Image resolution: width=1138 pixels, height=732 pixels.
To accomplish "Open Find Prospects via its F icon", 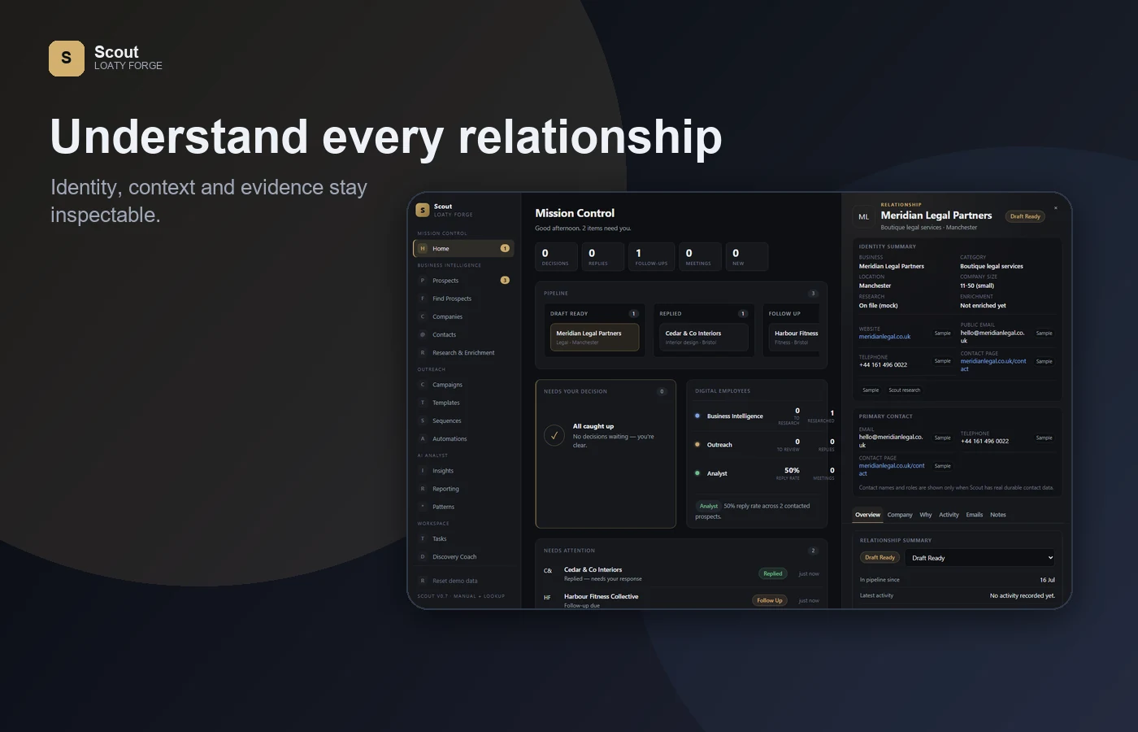I will point(423,298).
